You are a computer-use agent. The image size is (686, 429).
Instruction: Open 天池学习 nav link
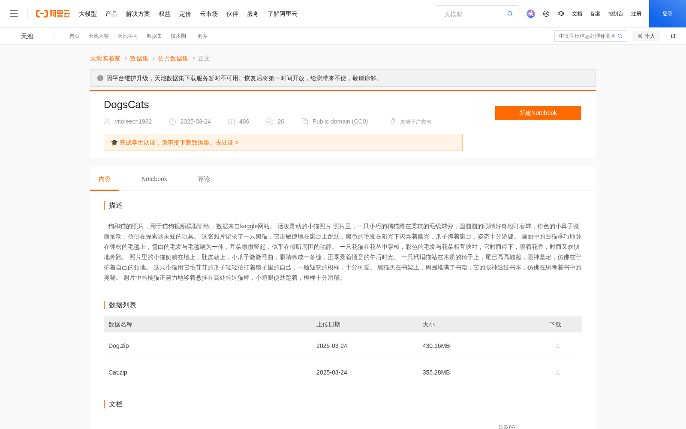click(128, 36)
